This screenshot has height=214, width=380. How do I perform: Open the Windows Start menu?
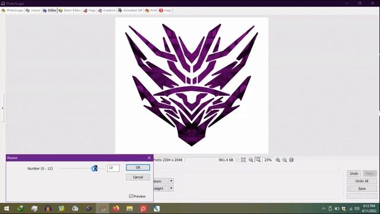[x=7, y=209]
